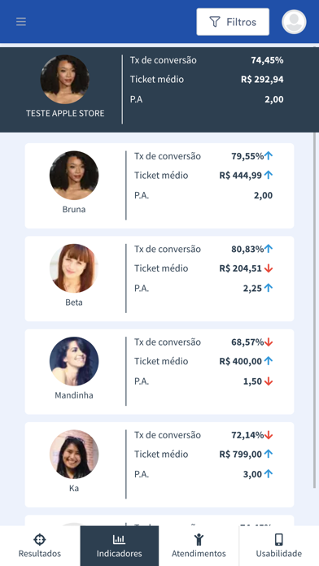Click the vertical scrollbar on the right edge
Image resolution: width=319 pixels, height=566 pixels.
(314, 311)
